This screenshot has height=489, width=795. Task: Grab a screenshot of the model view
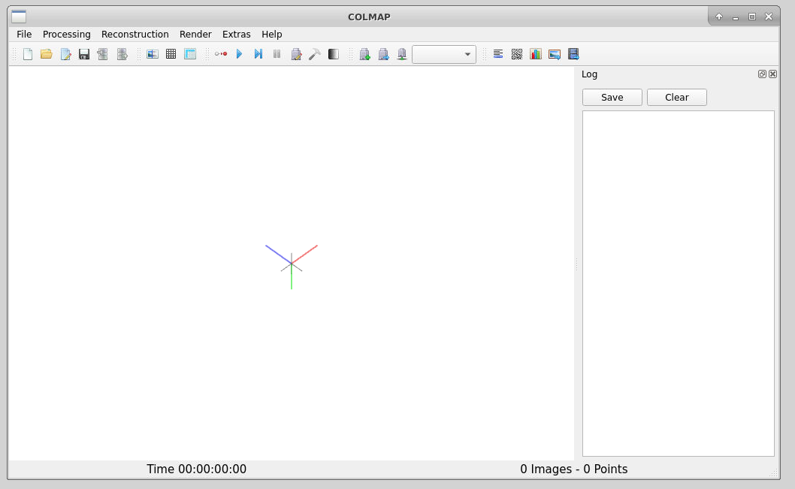pos(554,53)
